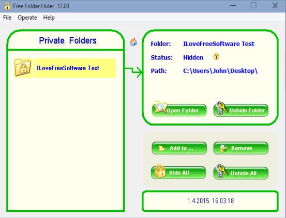This screenshot has width=286, height=218.
Task: Click the app padlock icon in title bar
Action: click(7, 6)
